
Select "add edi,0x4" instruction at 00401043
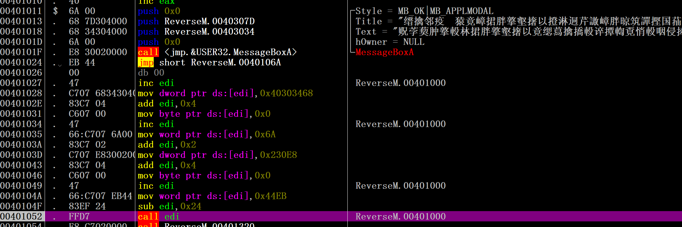click(167, 165)
